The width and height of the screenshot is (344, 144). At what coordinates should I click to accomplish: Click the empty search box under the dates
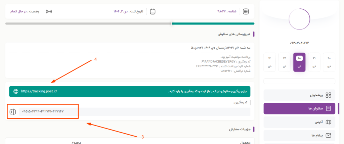[299, 81]
